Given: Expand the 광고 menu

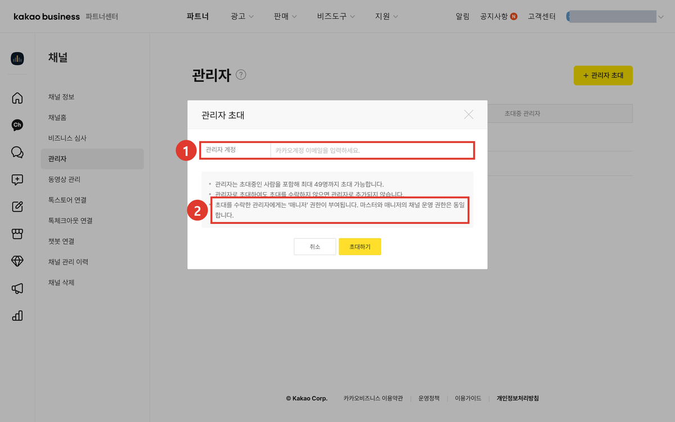Looking at the screenshot, I should pyautogui.click(x=242, y=16).
